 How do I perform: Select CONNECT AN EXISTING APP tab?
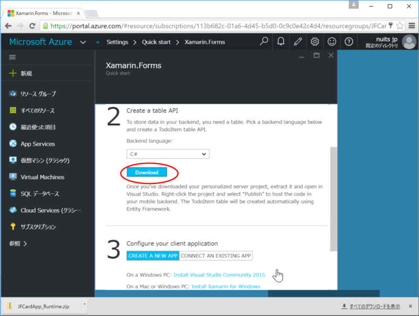click(x=216, y=256)
